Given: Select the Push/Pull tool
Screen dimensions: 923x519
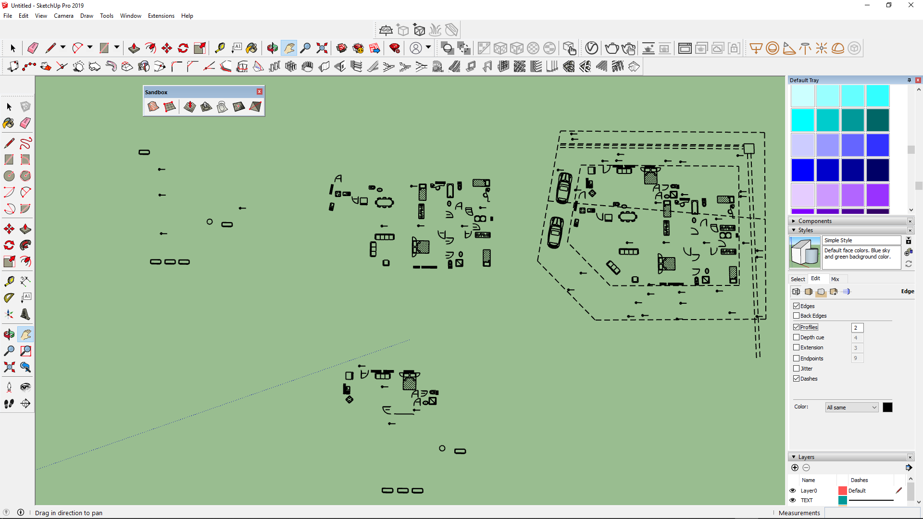Looking at the screenshot, I should [x=134, y=48].
